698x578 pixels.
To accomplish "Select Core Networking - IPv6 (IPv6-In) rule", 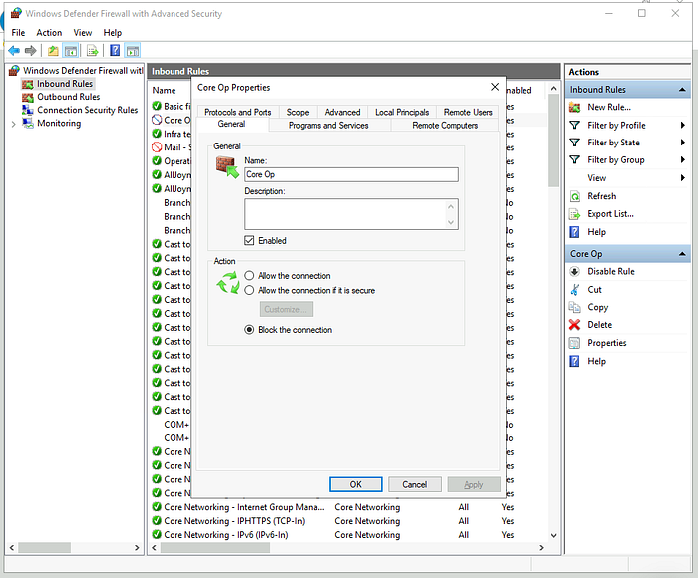I will click(225, 535).
